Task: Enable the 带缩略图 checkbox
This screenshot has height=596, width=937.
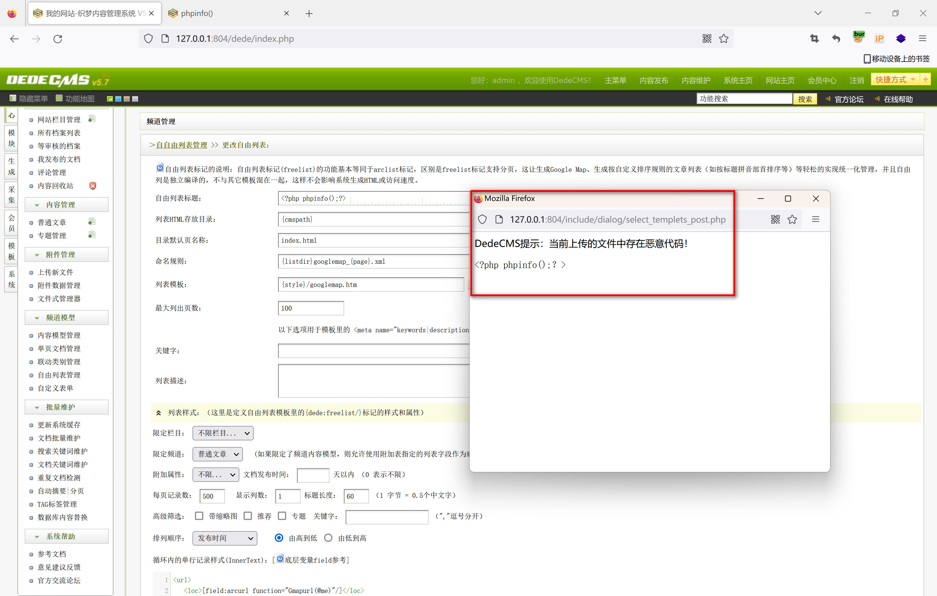Action: click(x=199, y=516)
